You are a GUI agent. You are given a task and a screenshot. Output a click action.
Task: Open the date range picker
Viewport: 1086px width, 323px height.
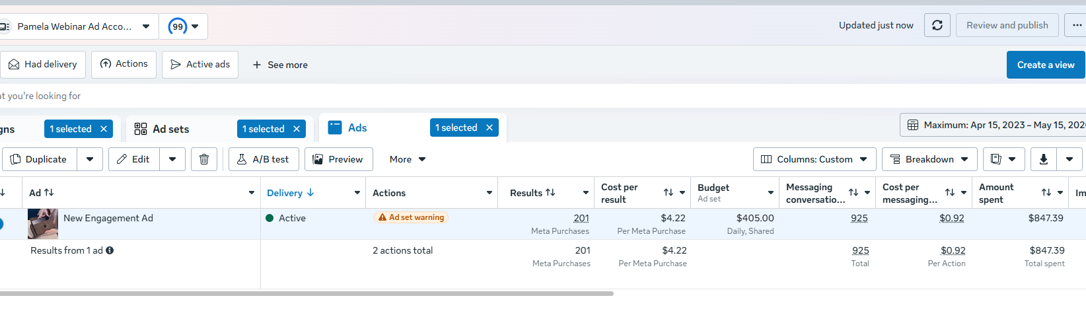point(994,125)
